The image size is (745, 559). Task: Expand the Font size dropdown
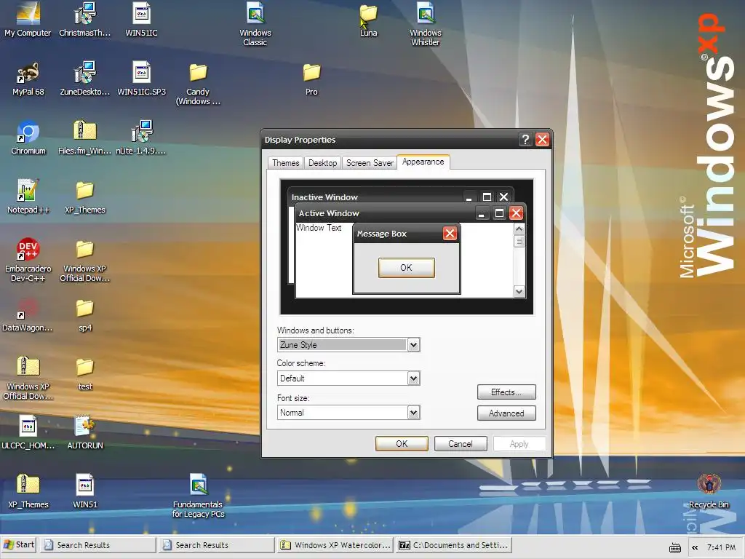[413, 413]
